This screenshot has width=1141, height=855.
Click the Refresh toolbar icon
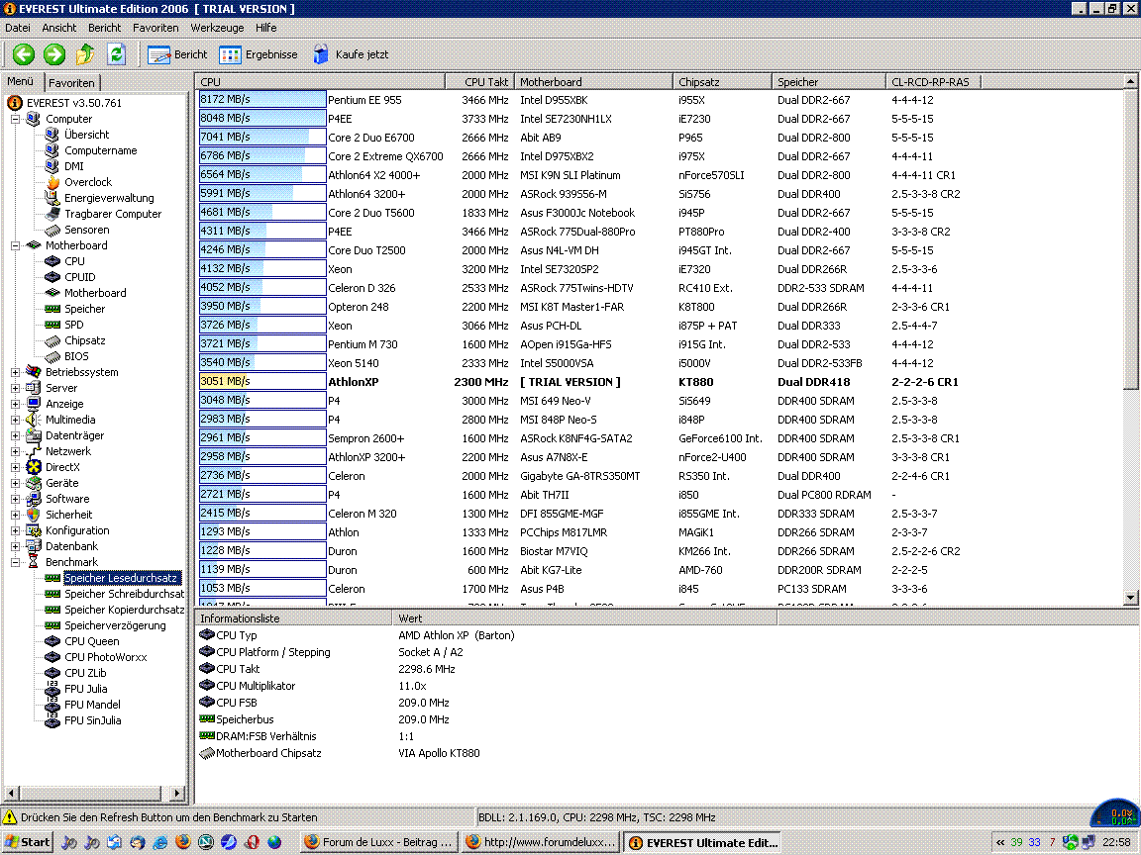117,54
